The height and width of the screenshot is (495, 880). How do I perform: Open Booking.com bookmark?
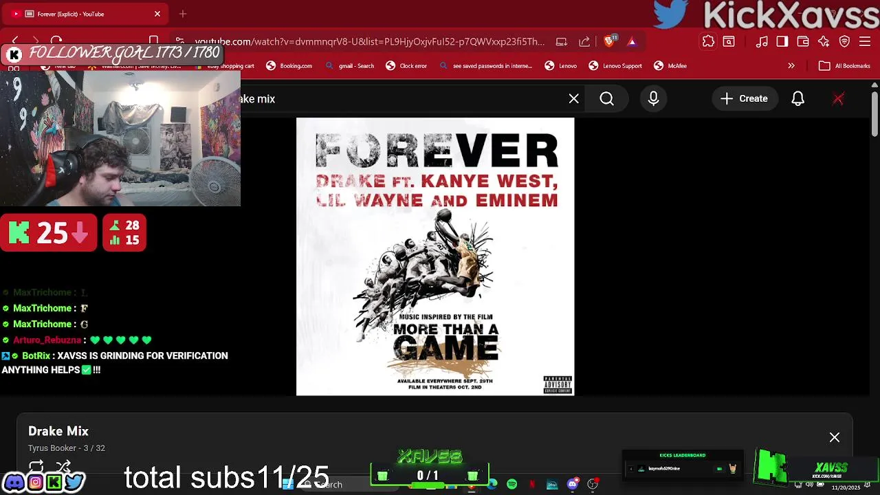[x=289, y=66]
